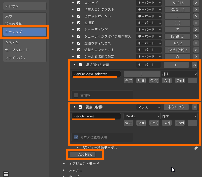Toggle [Shift] modifier for view3d.view_selected

[x=141, y=81]
